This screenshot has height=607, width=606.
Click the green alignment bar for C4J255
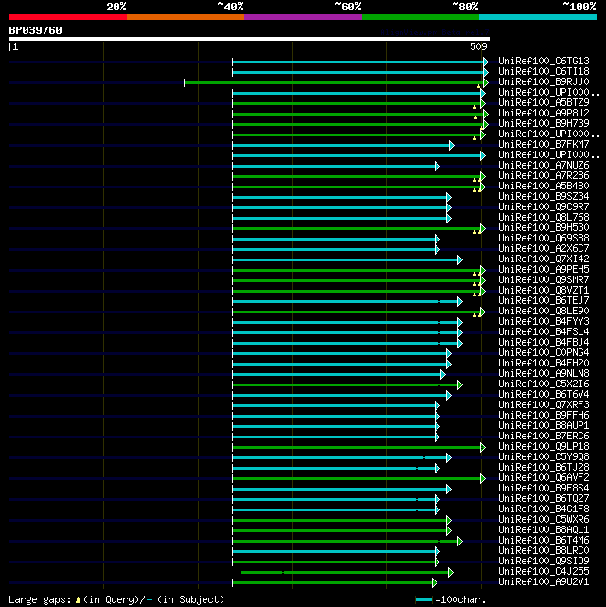[347, 572]
